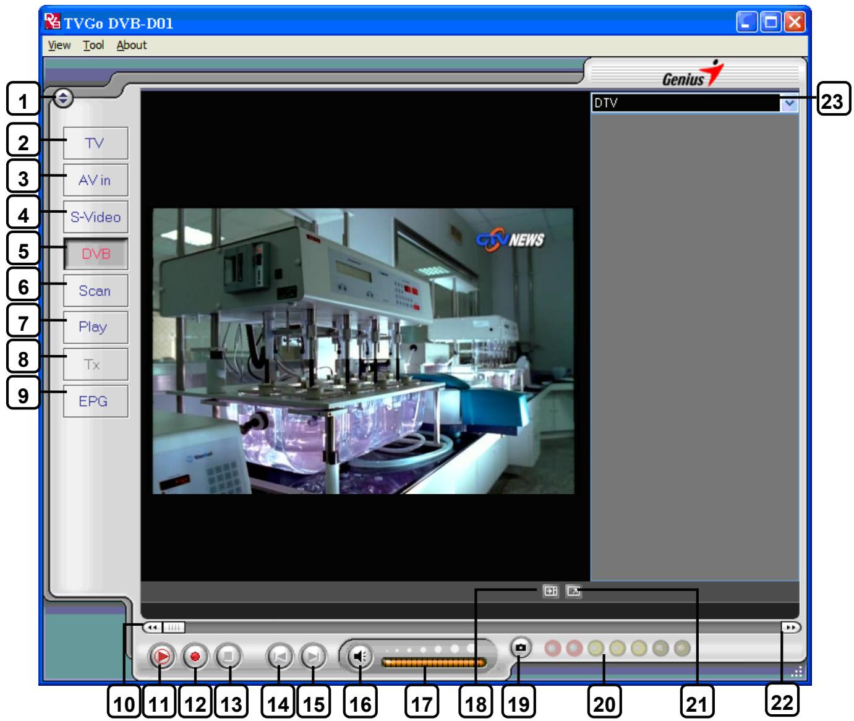Click the grayed-out Tx button
Image resolution: width=854 pixels, height=721 pixels.
[96, 364]
